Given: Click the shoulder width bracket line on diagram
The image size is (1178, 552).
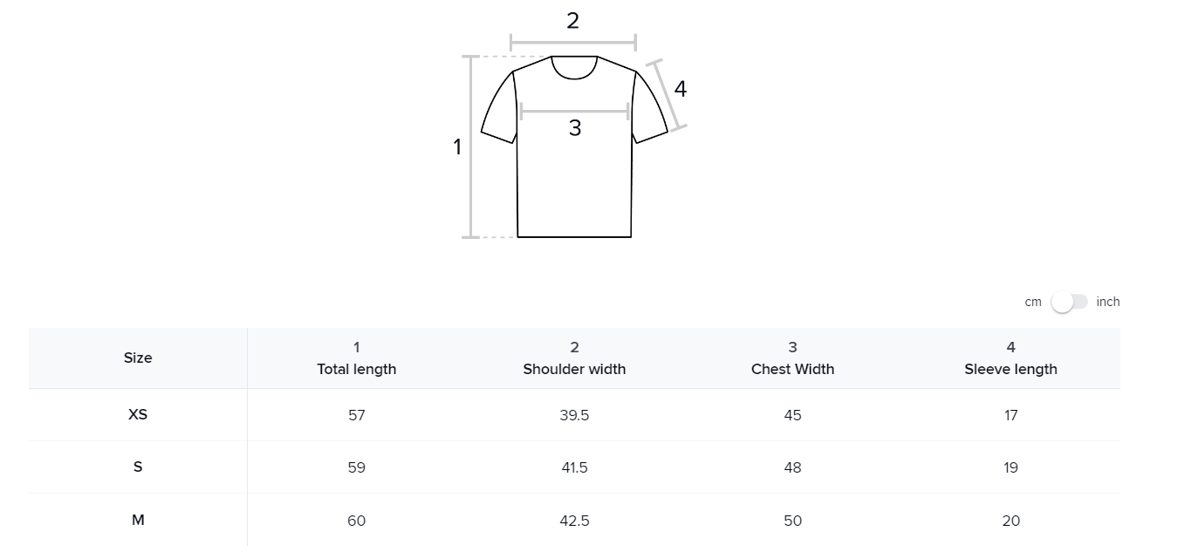Looking at the screenshot, I should [573, 42].
